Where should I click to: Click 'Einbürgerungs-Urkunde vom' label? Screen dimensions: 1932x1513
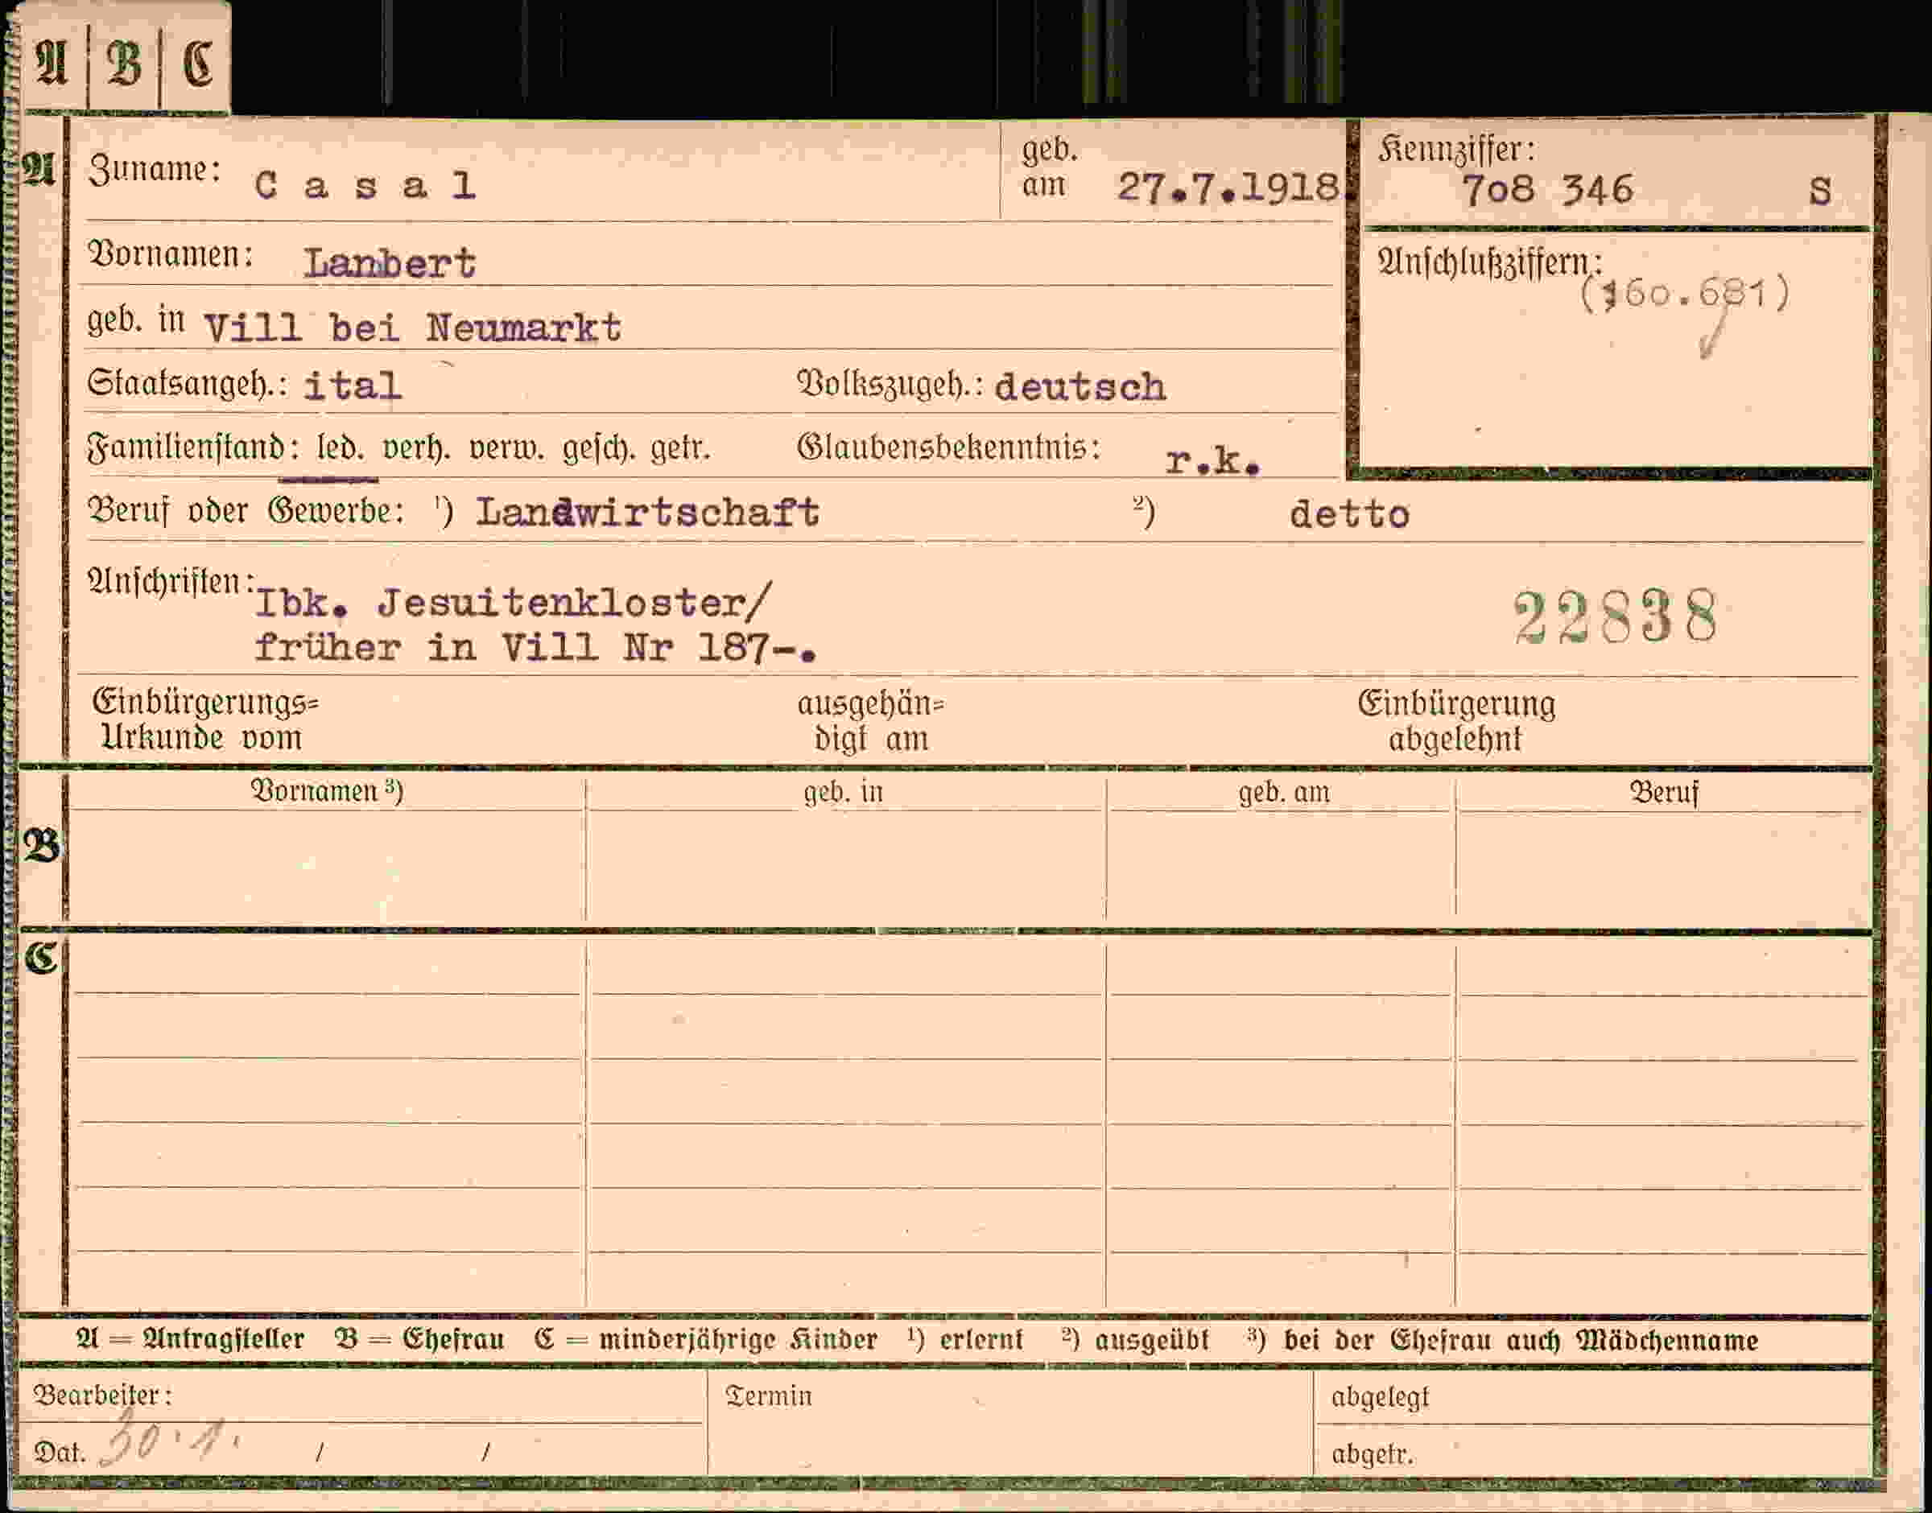pos(204,720)
